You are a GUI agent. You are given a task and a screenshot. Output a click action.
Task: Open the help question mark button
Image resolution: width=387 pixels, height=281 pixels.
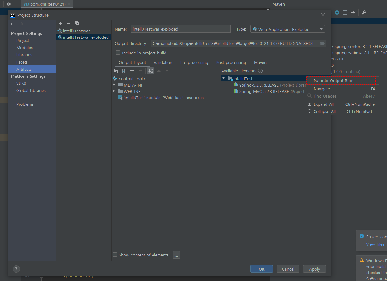[x=16, y=269]
